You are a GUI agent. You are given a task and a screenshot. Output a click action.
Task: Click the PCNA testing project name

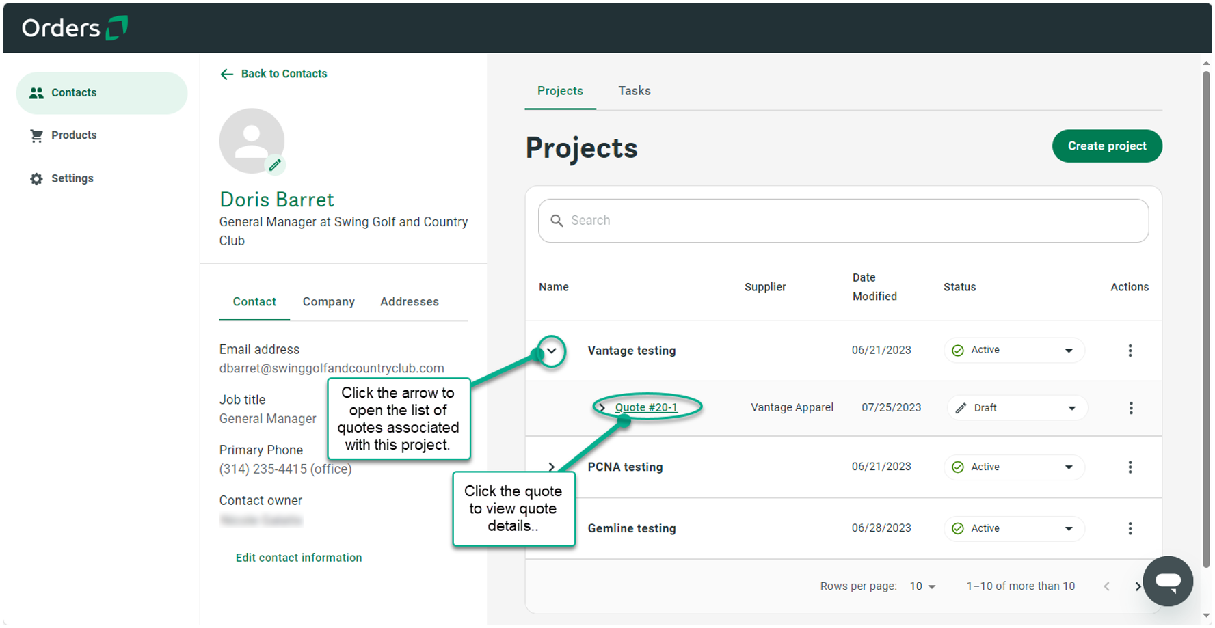625,467
